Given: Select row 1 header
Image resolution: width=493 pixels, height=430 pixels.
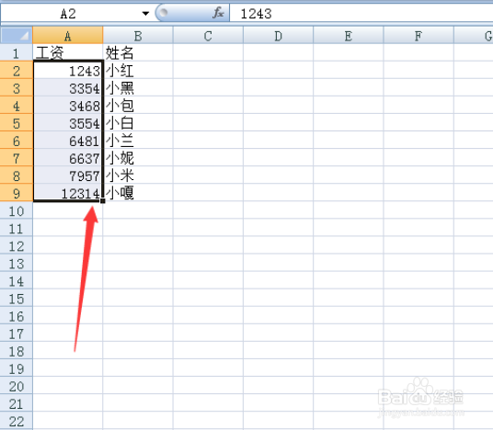Looking at the screenshot, I should 17,52.
